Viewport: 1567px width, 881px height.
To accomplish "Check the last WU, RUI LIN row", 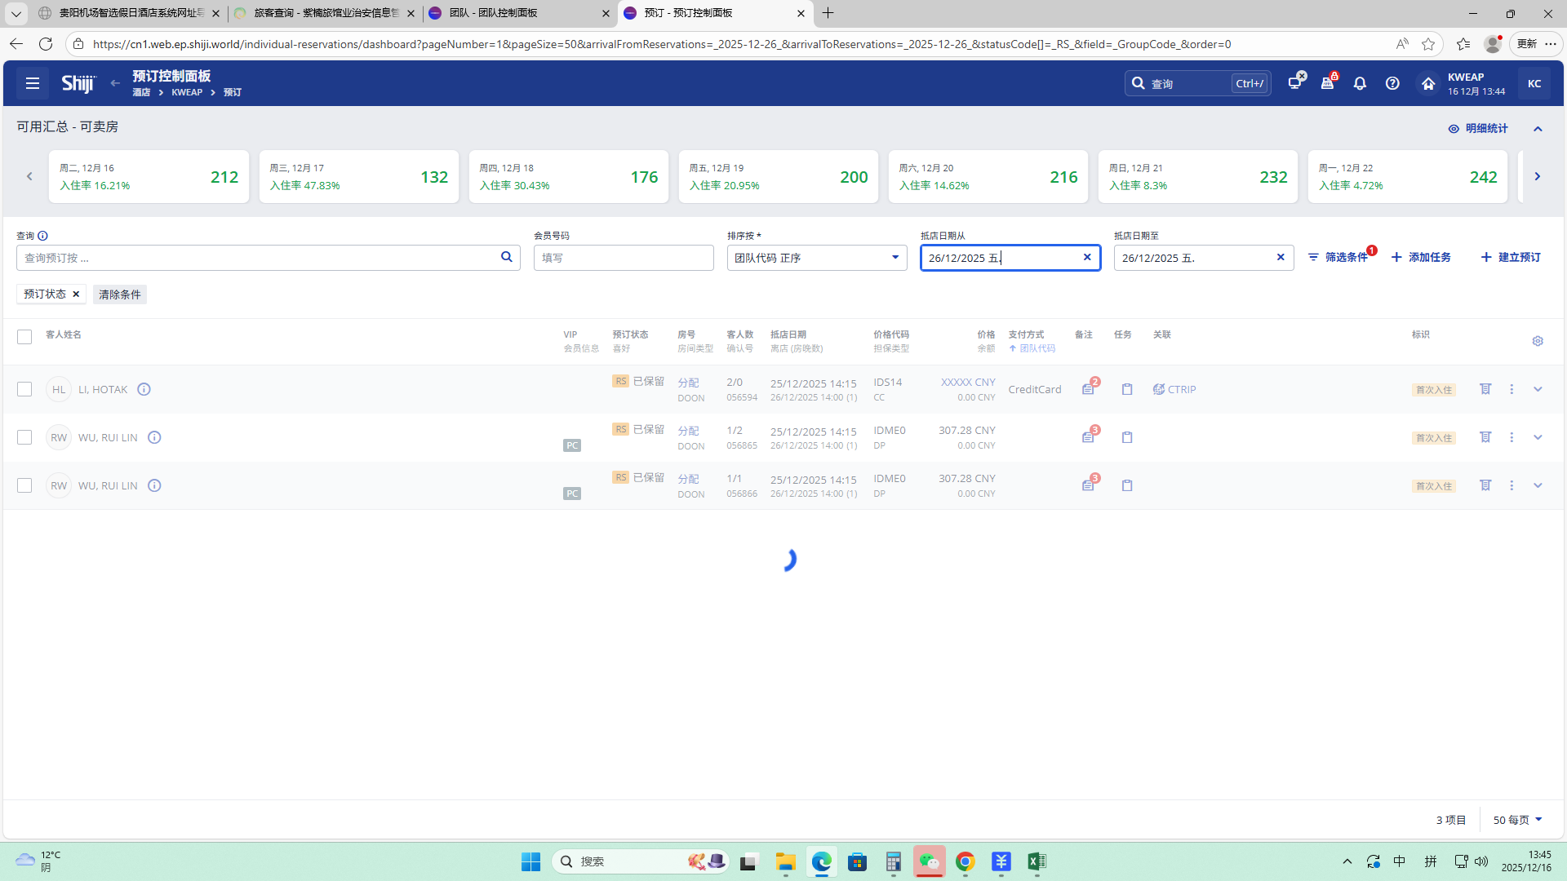I will click(x=24, y=485).
